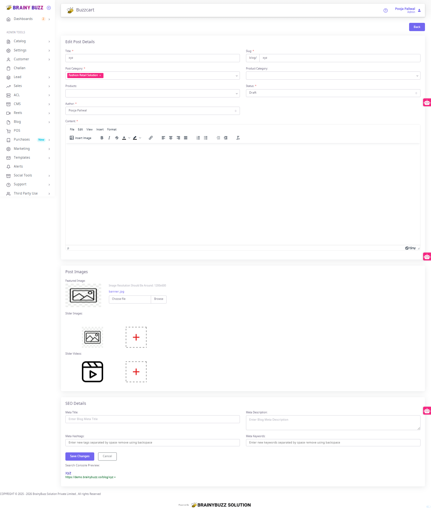The image size is (431, 511).
Task: Expand the Blog sidebar menu
Action: coord(28,122)
